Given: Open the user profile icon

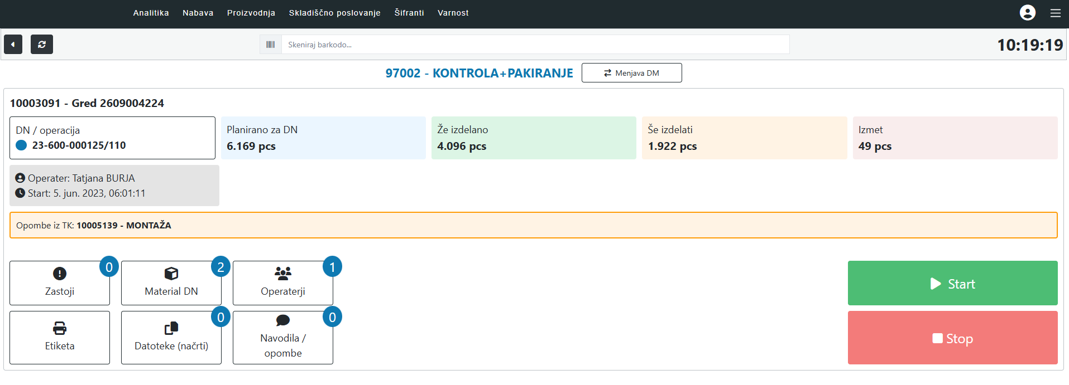Looking at the screenshot, I should [x=1027, y=13].
